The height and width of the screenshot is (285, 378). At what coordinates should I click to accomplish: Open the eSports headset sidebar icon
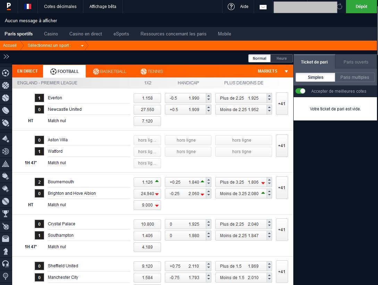point(6,264)
